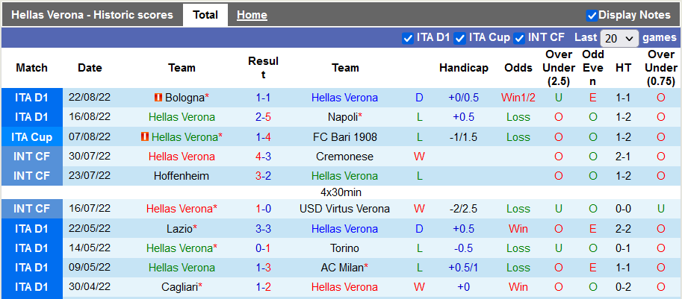This screenshot has height=299, width=682.
Task: Click the ITA Cup league label
Action: [x=31, y=137]
